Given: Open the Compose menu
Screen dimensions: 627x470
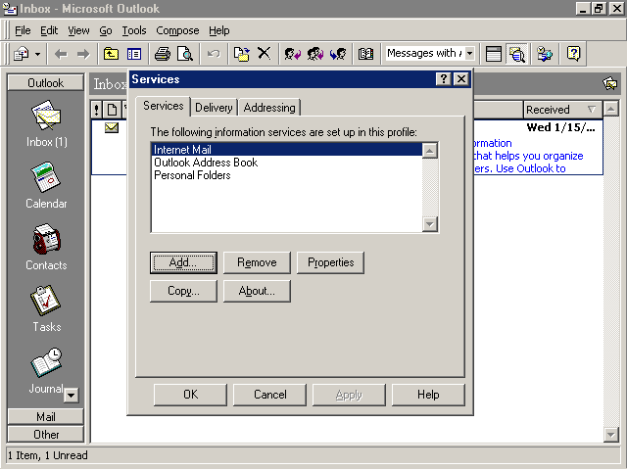Looking at the screenshot, I should pos(177,30).
